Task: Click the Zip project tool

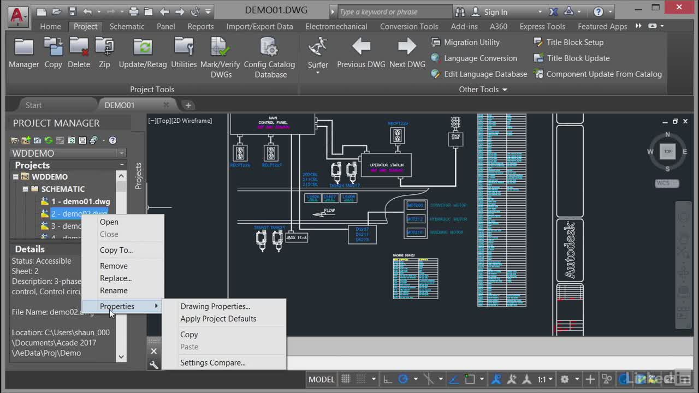Action: 104,53
